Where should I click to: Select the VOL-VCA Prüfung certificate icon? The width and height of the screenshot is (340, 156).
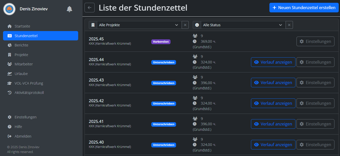tap(9, 83)
